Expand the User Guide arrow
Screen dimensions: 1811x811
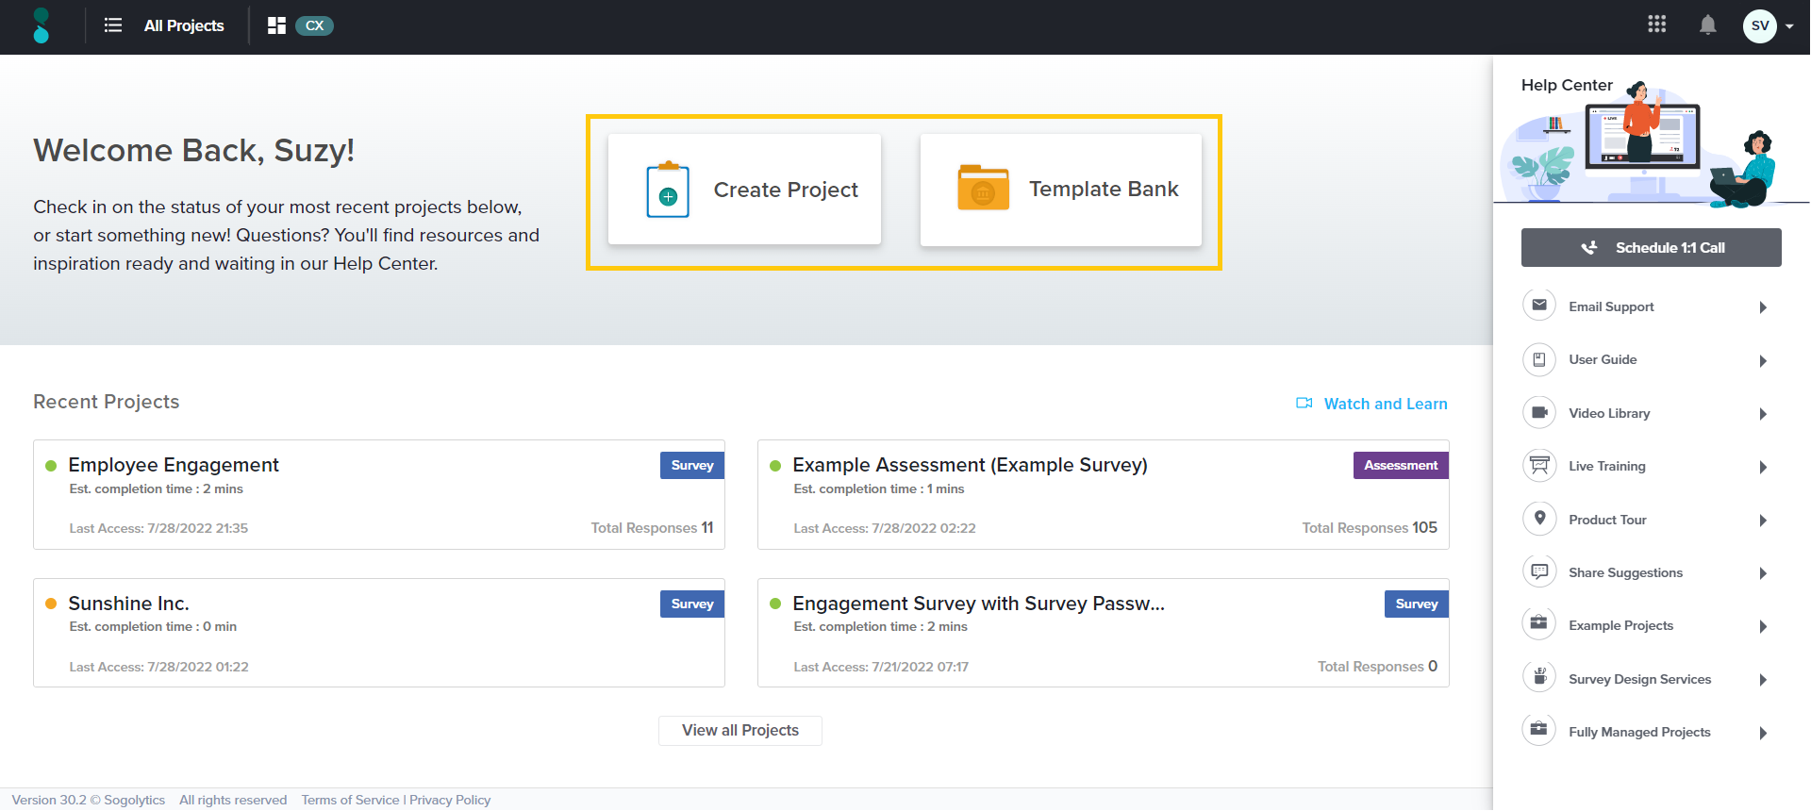click(1763, 361)
